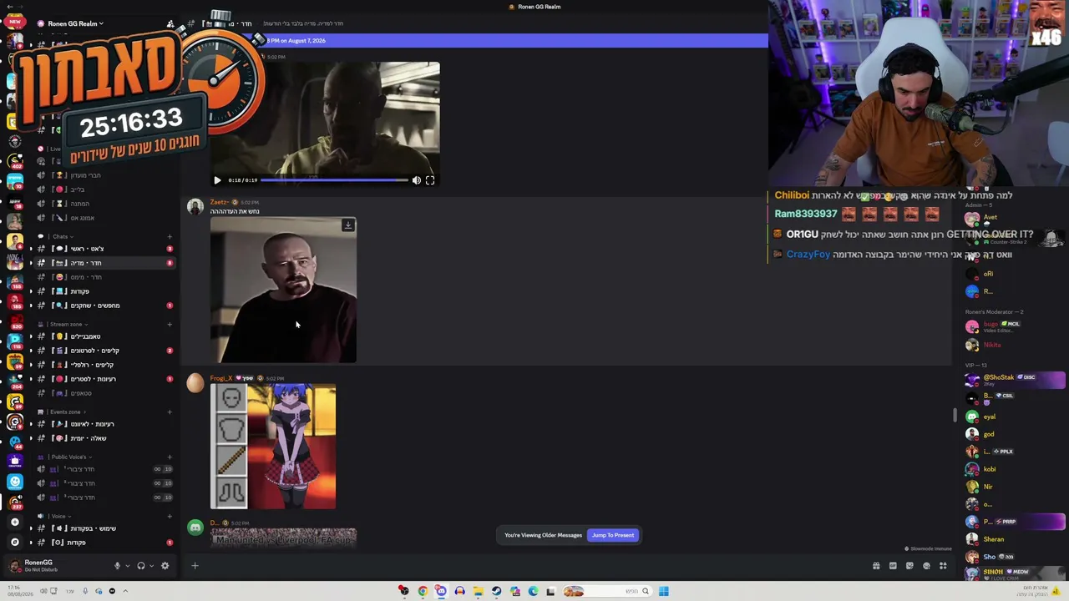Open Frogi_X's profile from message username
The image size is (1069, 601).
tap(222, 378)
